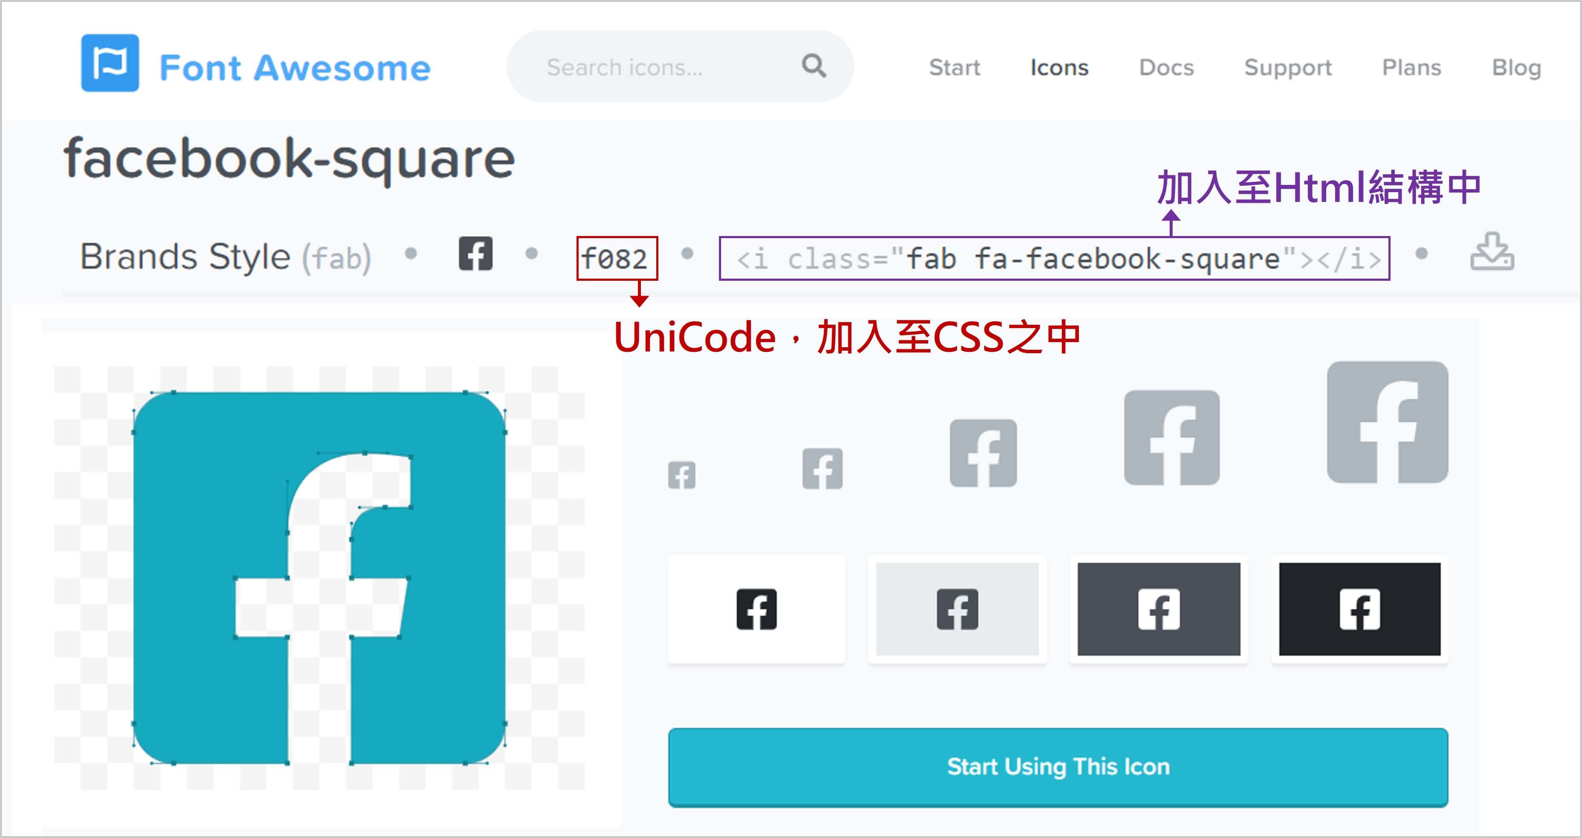The width and height of the screenshot is (1582, 838).
Task: Click the download SVG icon
Action: 1492,251
